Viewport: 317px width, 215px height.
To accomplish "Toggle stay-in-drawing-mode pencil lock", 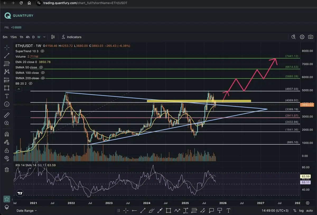I will point(7,142).
